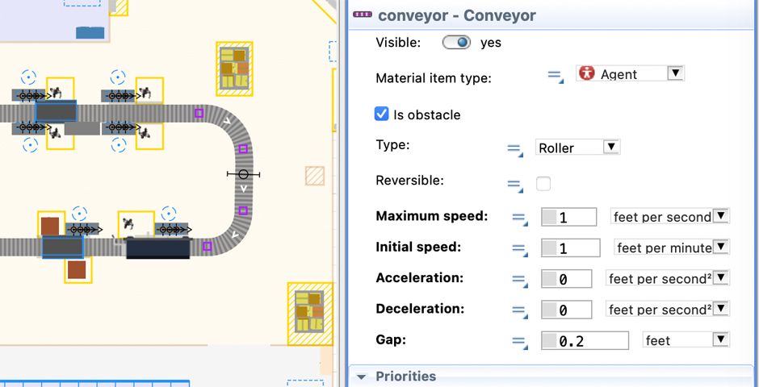This screenshot has height=387, width=759.
Task: Click the Acceleration value field
Action: click(566, 279)
